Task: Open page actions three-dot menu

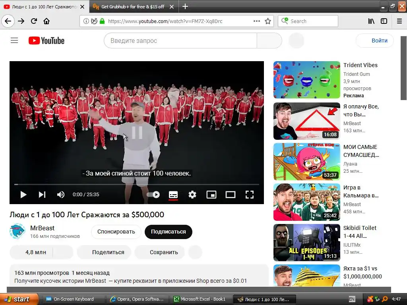Action: (x=256, y=21)
